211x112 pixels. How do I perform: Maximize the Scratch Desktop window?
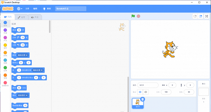tap(199, 2)
